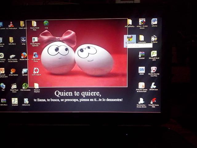Launch the WinRAR shortcut

click(142, 55)
